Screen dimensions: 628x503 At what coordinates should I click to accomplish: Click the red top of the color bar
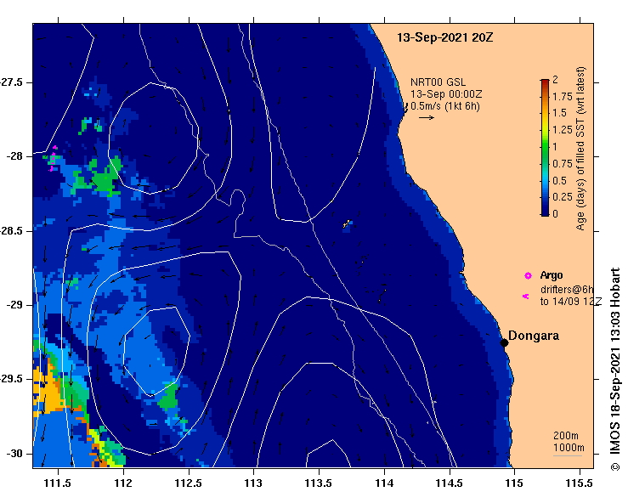545,83
